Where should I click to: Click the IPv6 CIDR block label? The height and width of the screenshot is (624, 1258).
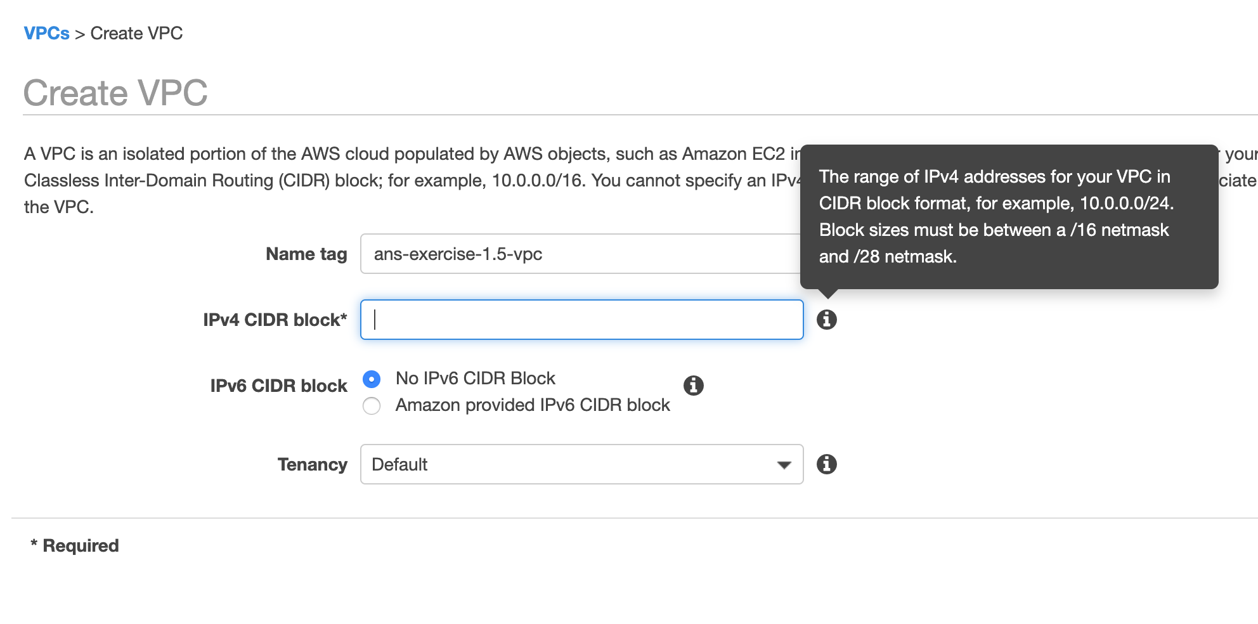point(279,386)
